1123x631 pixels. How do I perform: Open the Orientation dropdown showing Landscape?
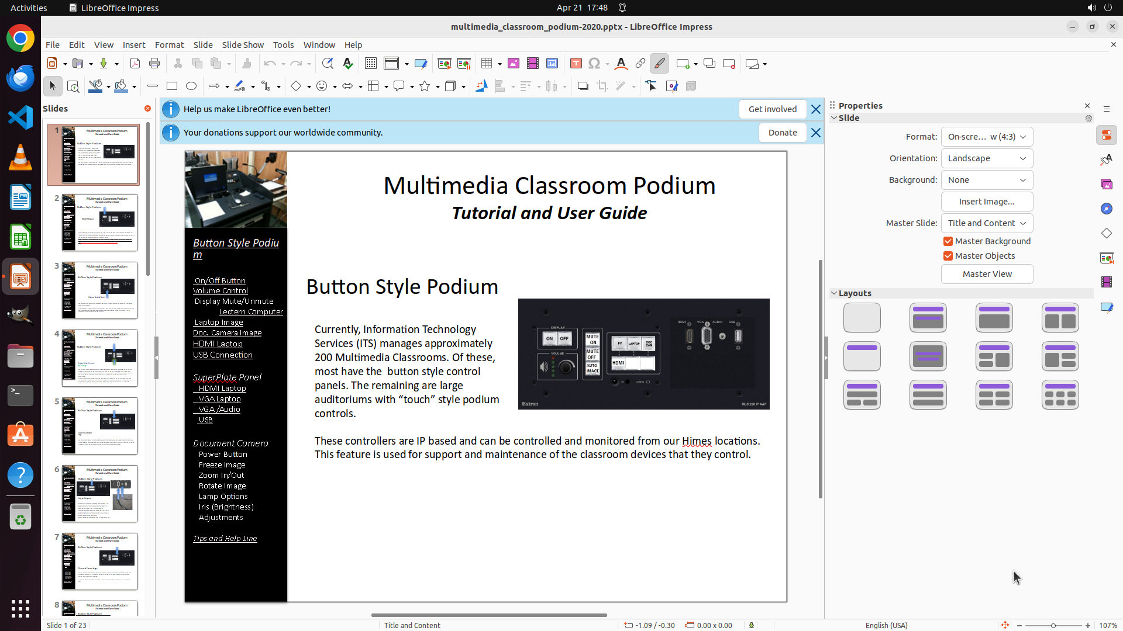[x=987, y=158]
